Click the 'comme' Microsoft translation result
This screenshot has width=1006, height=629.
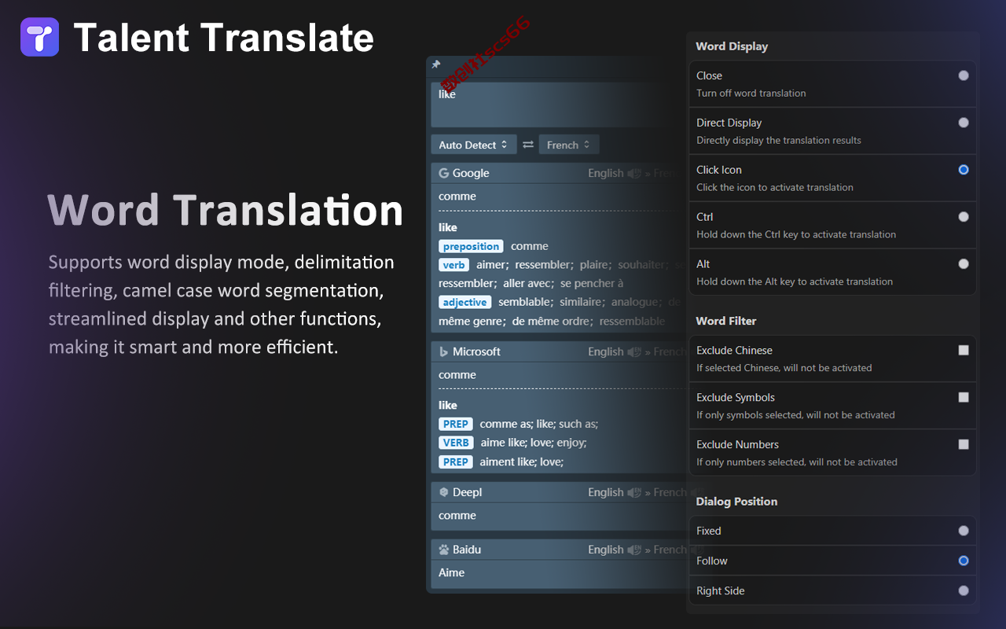tap(457, 375)
